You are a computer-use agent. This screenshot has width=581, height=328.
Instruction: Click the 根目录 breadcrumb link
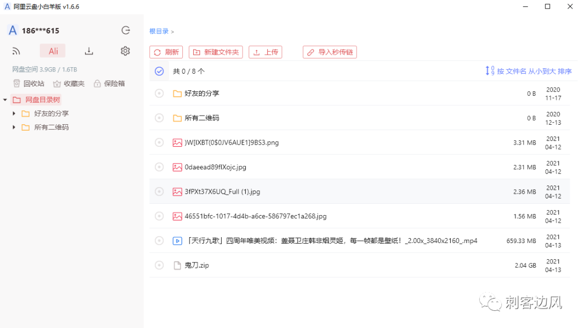click(x=159, y=32)
